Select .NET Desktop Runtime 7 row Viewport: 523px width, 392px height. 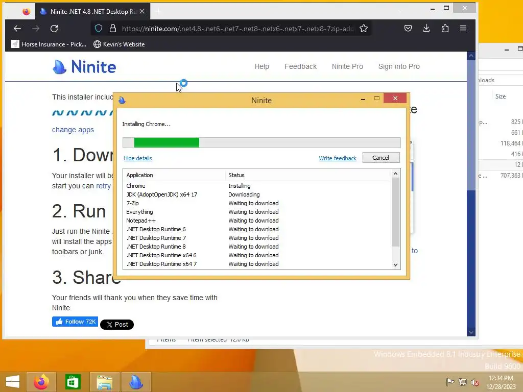[x=257, y=238]
